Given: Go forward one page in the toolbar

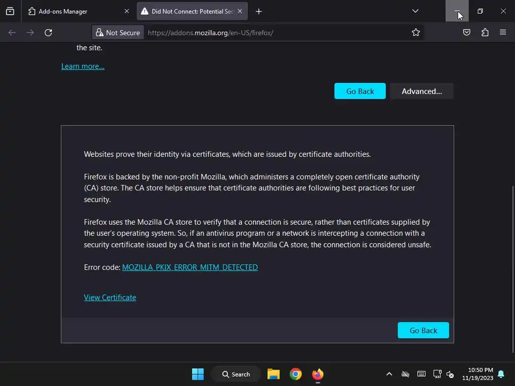Looking at the screenshot, I should point(30,33).
